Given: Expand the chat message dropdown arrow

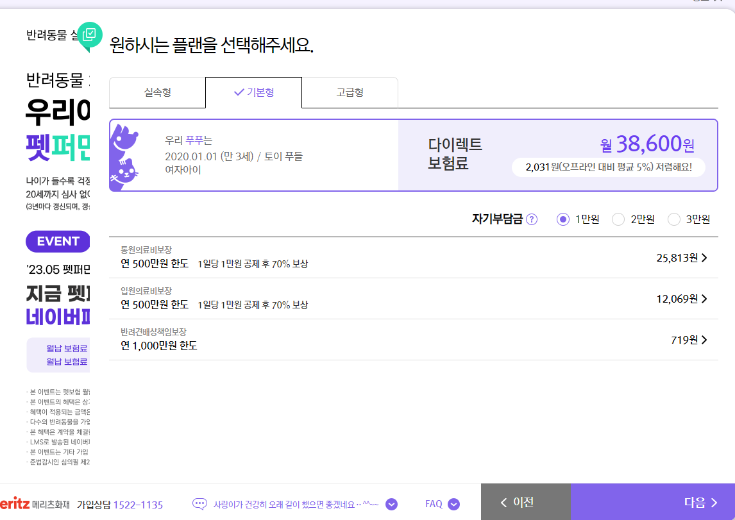Looking at the screenshot, I should [391, 504].
